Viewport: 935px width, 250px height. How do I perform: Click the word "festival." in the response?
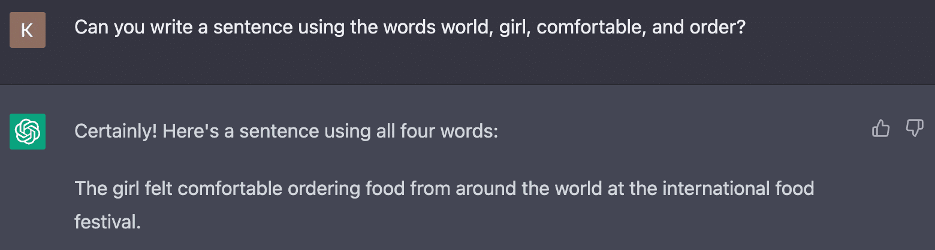coord(107,222)
